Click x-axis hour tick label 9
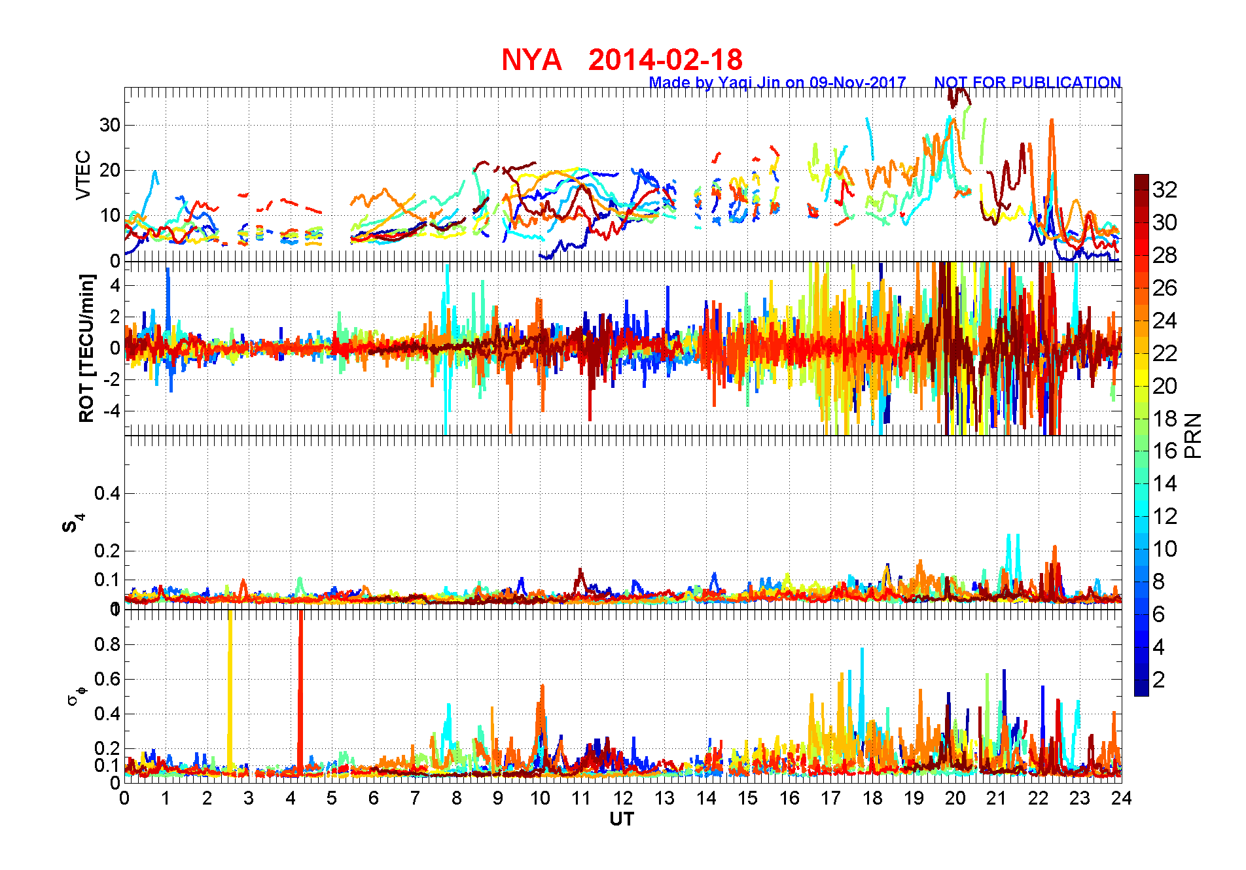 point(498,798)
